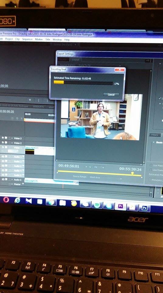Click the Add Marker icon below program monitor
This screenshot has height=293, width=163.
pos(30,100)
